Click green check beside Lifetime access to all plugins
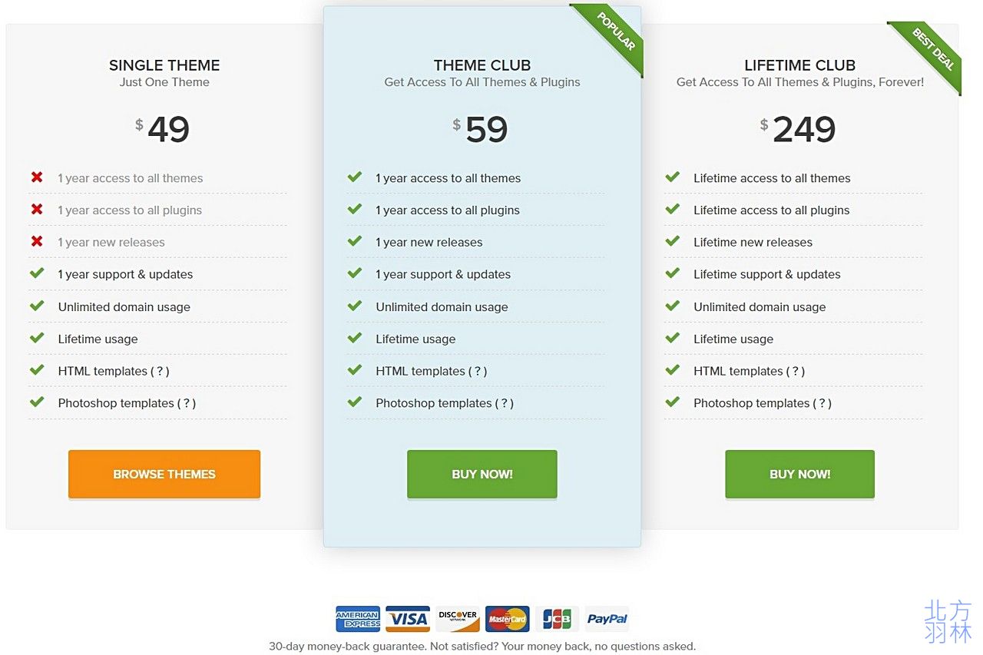The image size is (983, 655). point(672,209)
